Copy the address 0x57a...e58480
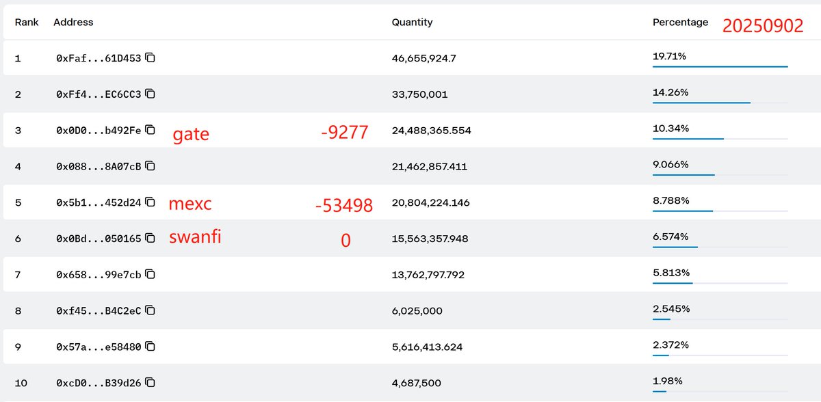This screenshot has height=402, width=821. 151,347
